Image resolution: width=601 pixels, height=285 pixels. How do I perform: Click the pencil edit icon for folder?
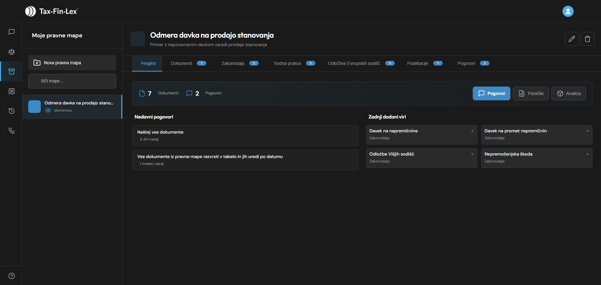[x=572, y=39]
